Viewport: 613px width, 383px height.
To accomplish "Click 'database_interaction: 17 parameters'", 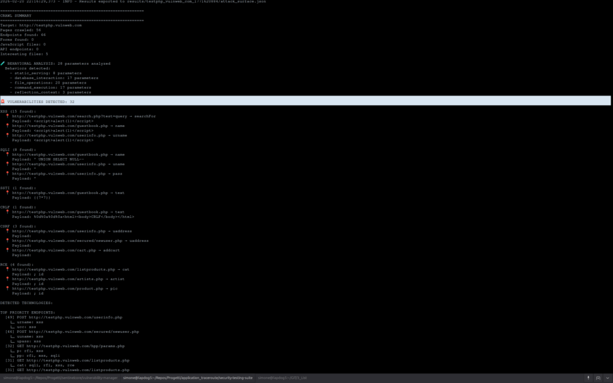I will [54, 78].
